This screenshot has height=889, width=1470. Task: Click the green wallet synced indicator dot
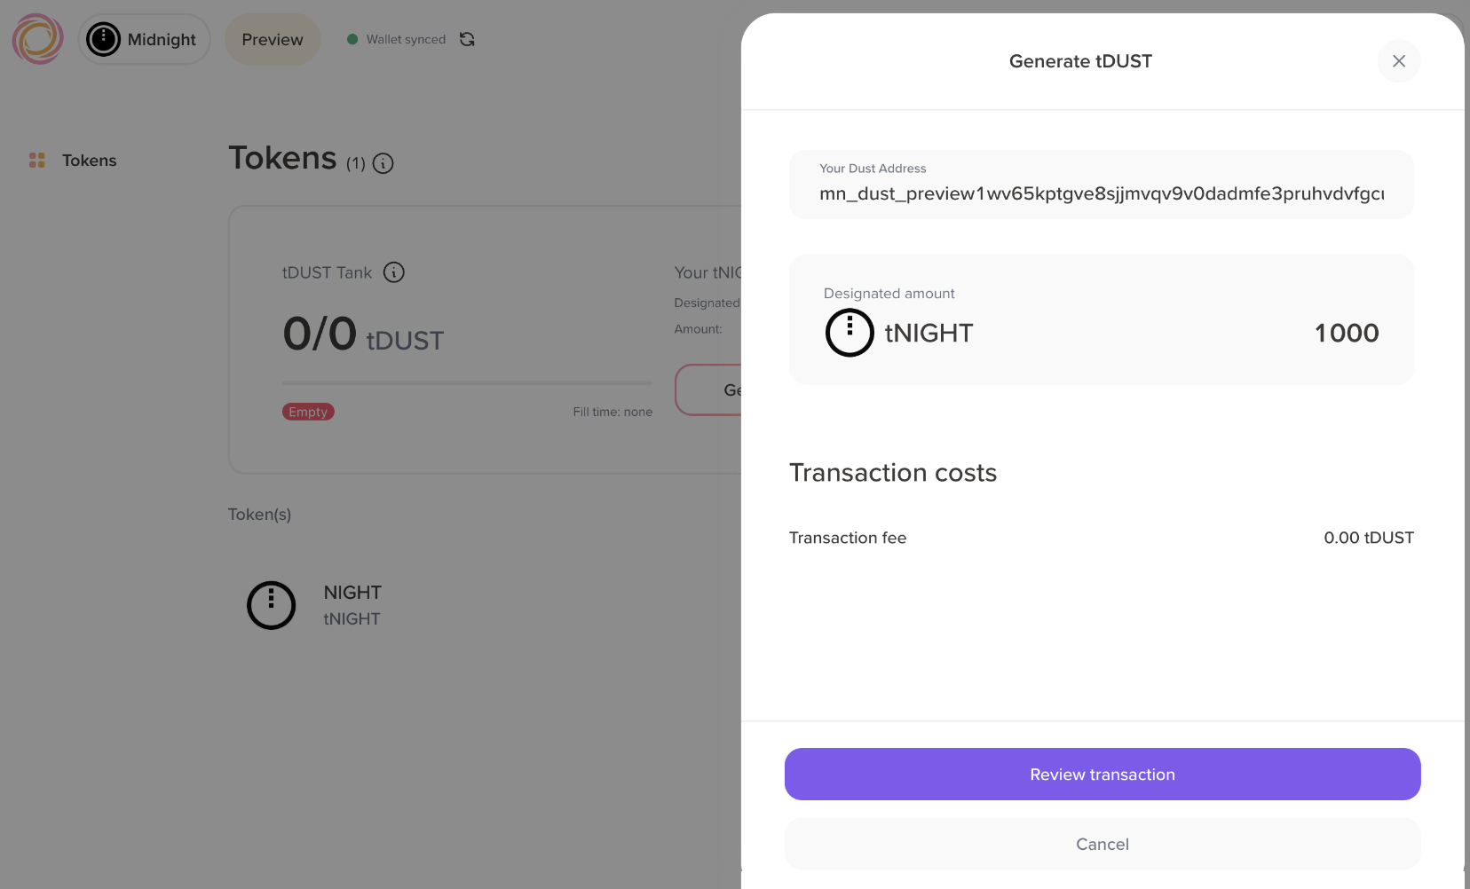click(352, 39)
